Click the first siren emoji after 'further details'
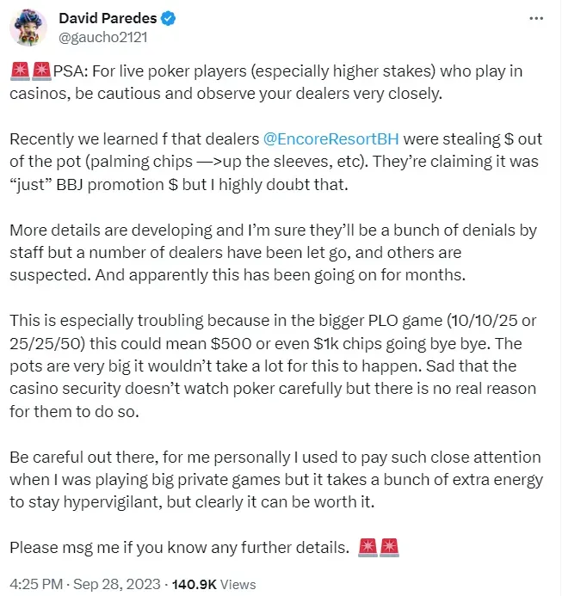Image resolution: width=562 pixels, height=596 pixels. pos(365,545)
